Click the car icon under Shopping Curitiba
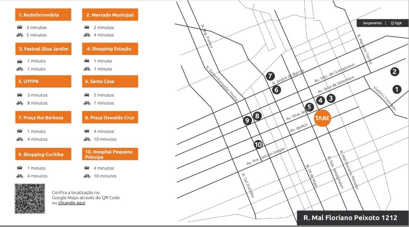The image size is (409, 227). click(19, 168)
